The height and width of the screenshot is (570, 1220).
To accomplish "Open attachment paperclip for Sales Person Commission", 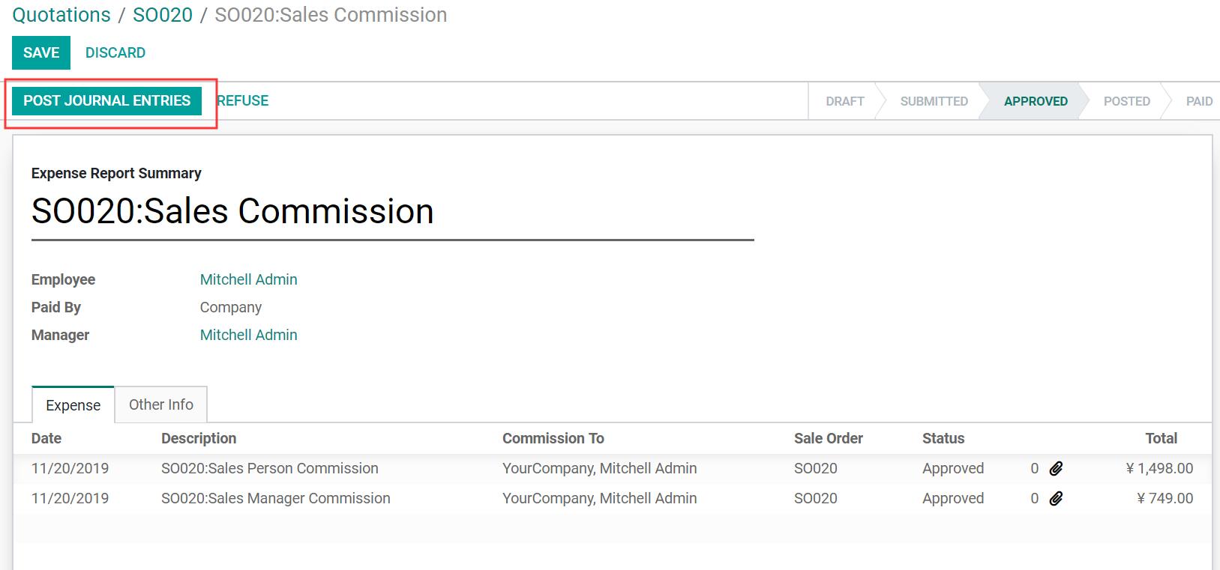I will [1056, 469].
